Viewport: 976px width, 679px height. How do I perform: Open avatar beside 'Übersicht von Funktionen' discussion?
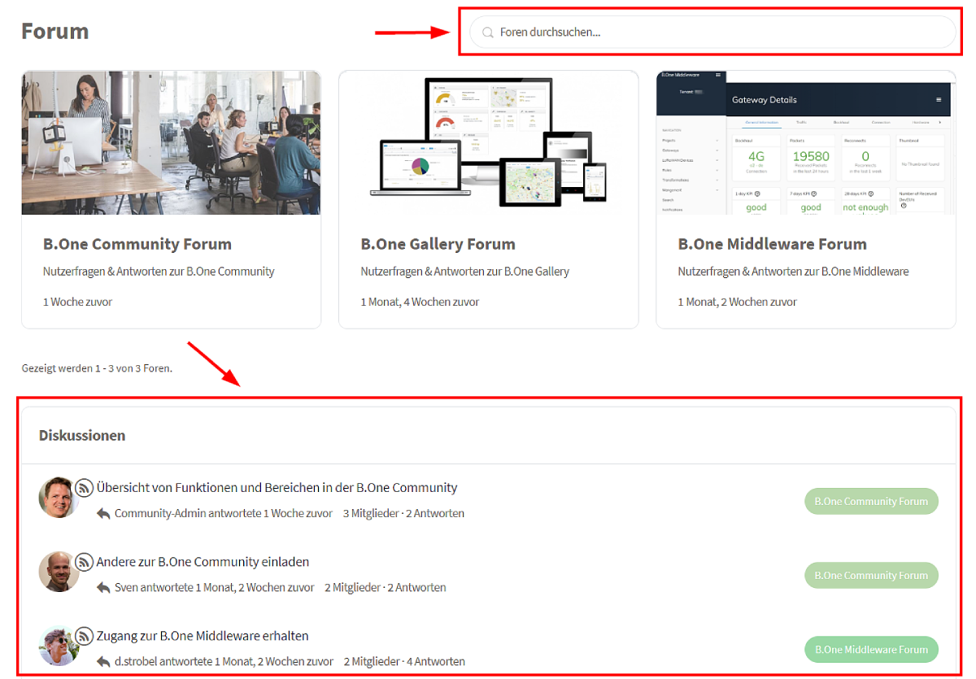pos(59,498)
